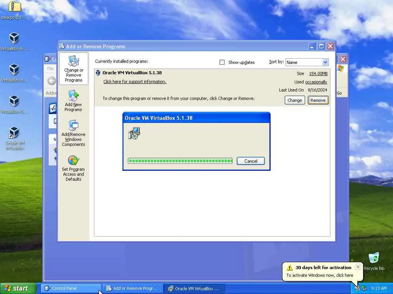
Task: Click the Go button in Control Panel window
Action: point(339,93)
